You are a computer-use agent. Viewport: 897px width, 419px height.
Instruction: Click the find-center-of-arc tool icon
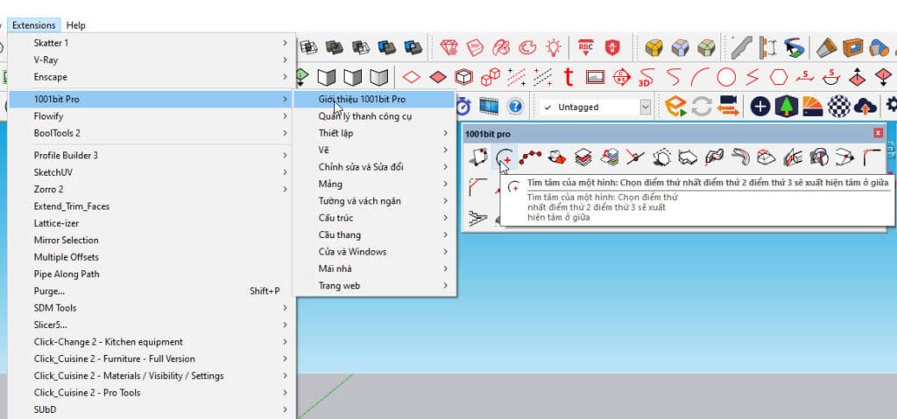505,157
